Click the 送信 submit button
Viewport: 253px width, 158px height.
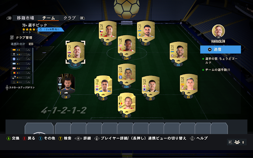coord(221,49)
